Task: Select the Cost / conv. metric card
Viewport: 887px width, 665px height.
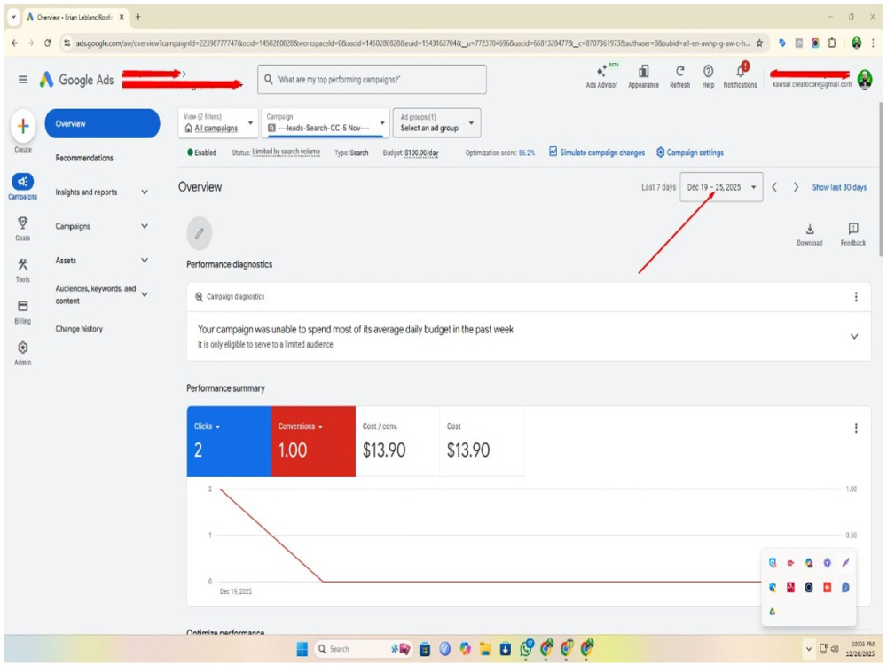Action: [x=397, y=441]
